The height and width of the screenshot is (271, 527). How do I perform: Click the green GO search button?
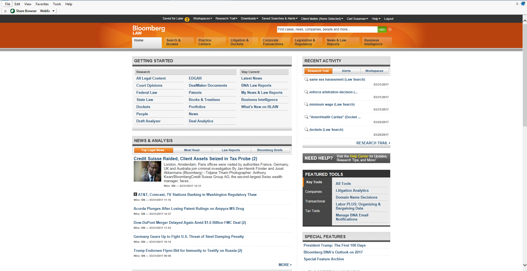(x=382, y=29)
